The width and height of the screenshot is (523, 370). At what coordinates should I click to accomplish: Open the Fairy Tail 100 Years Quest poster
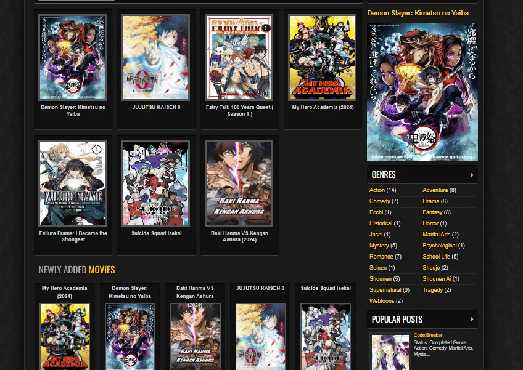pos(239,57)
